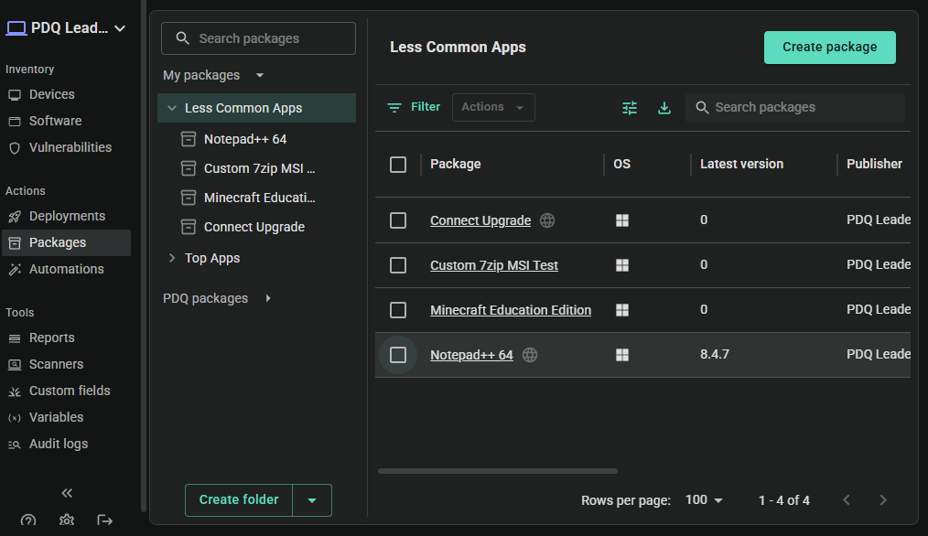Sort by the Latest version header
The width and height of the screenshot is (928, 536).
pos(741,164)
